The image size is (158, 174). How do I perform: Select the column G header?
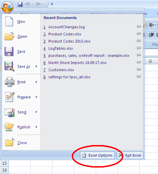tap(150, 61)
